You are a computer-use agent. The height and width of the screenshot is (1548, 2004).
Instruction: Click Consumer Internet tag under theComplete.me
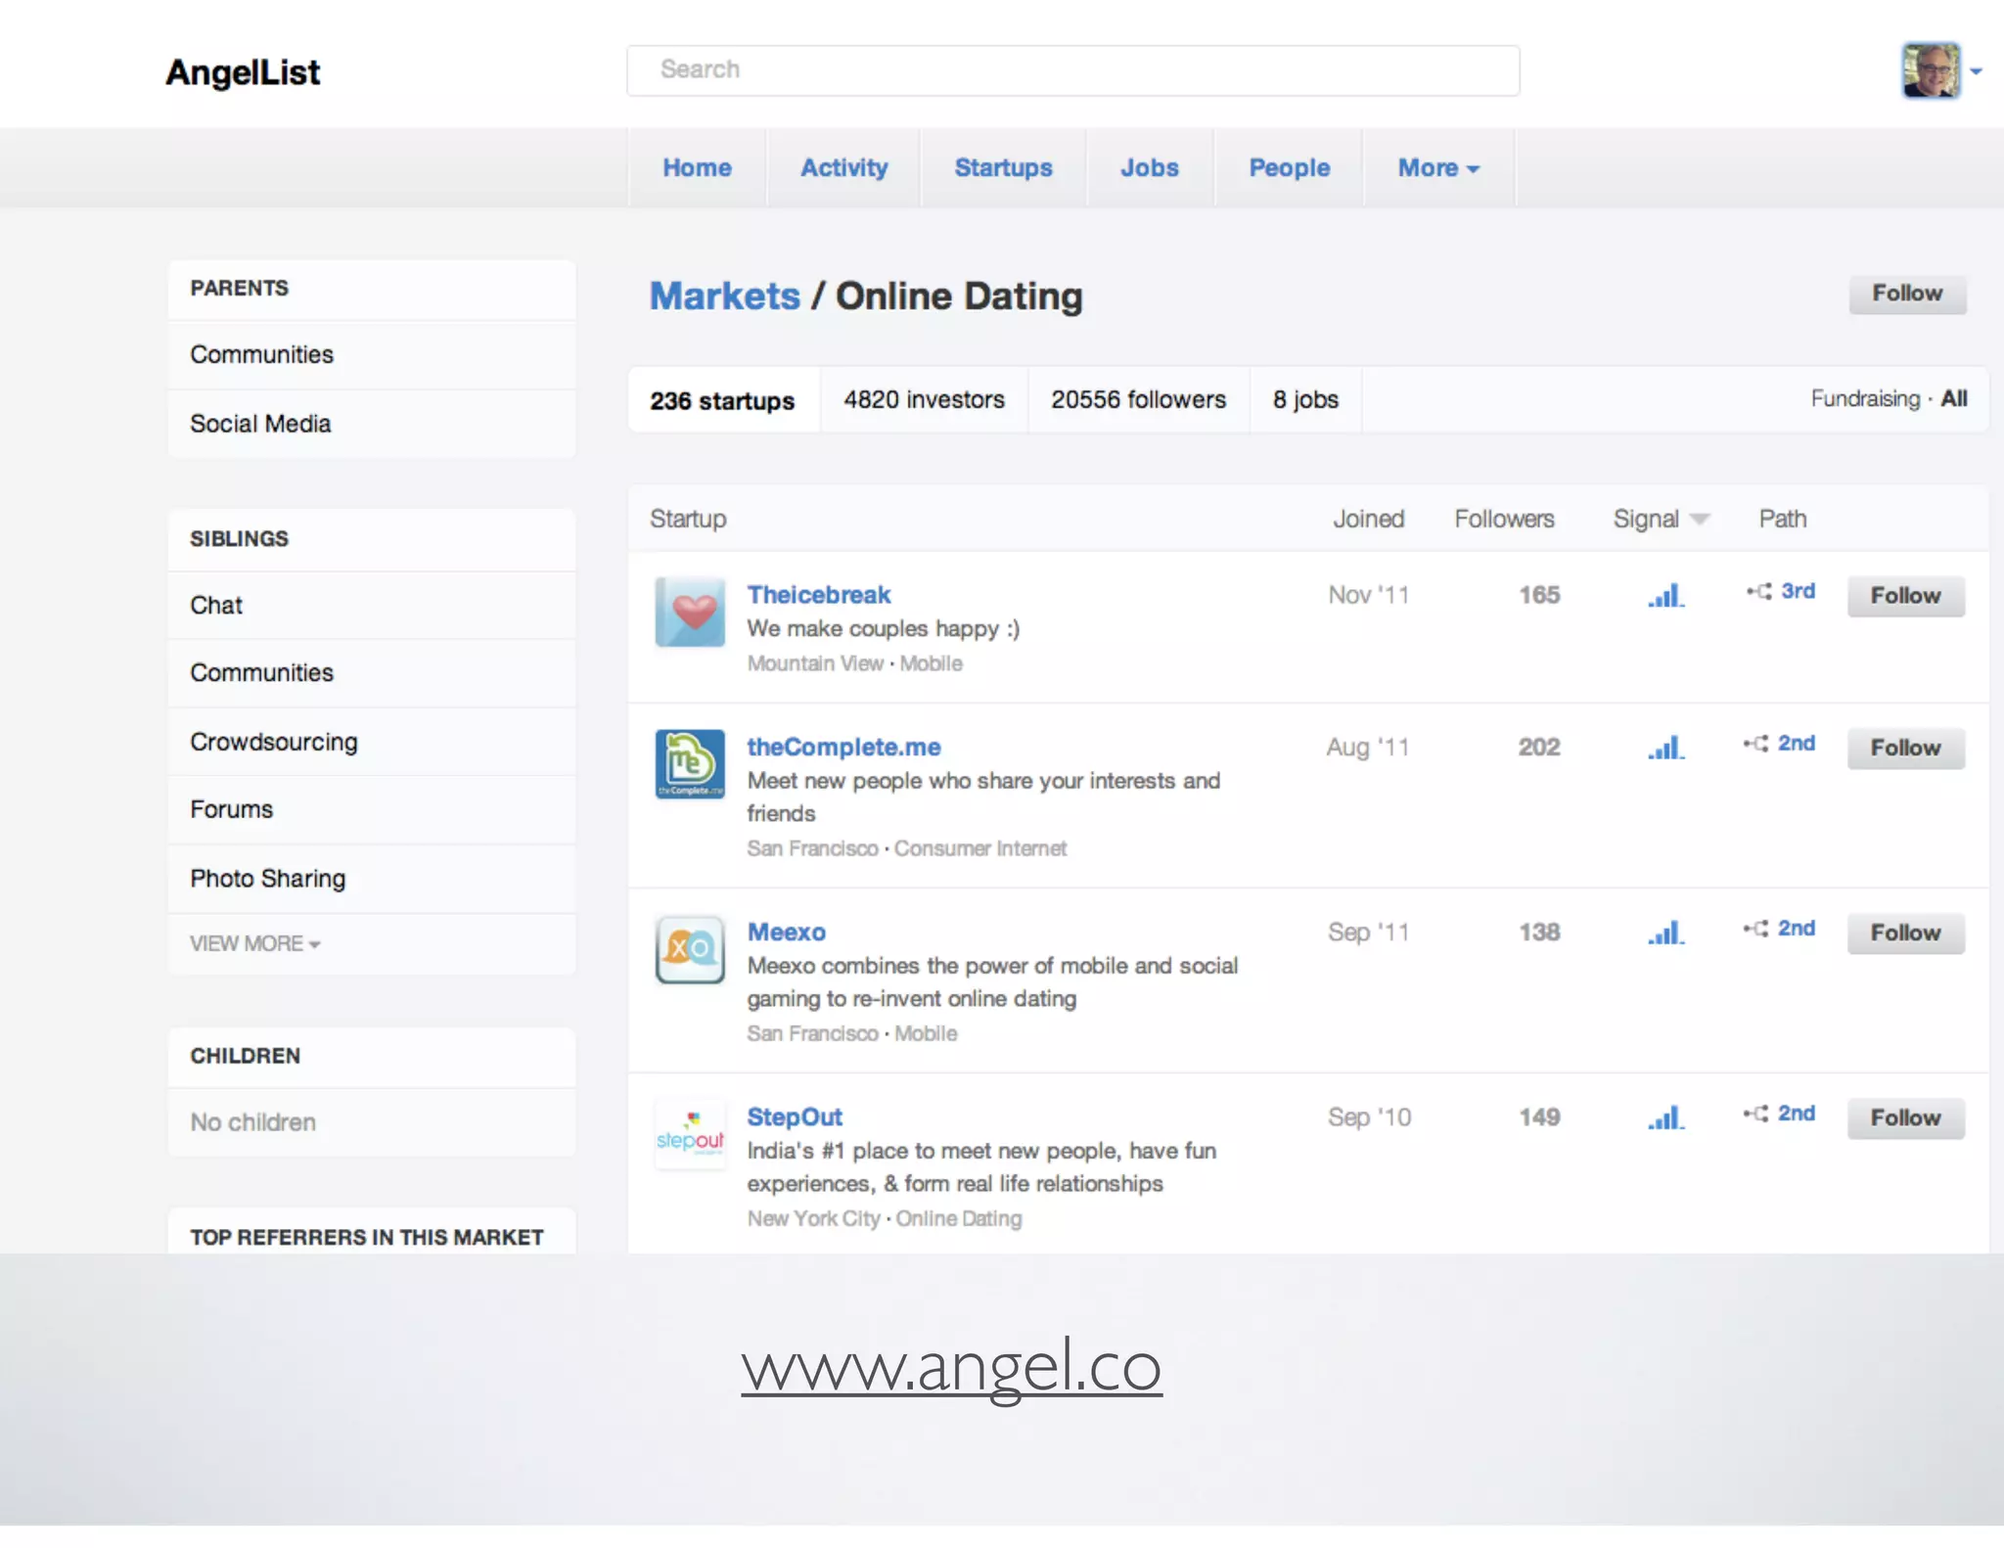(980, 848)
